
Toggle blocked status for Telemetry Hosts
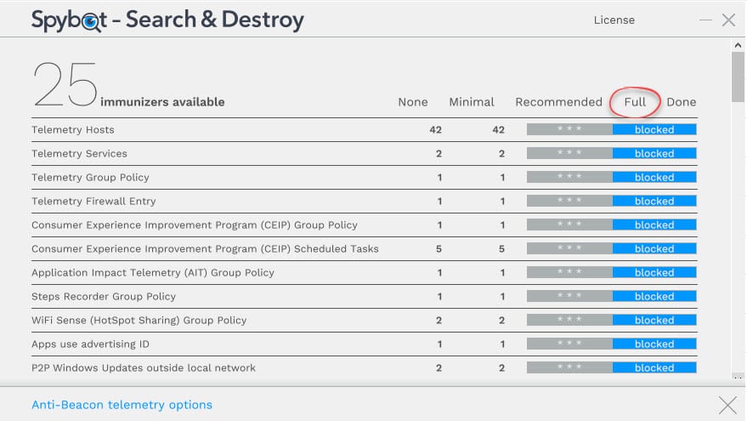(654, 129)
